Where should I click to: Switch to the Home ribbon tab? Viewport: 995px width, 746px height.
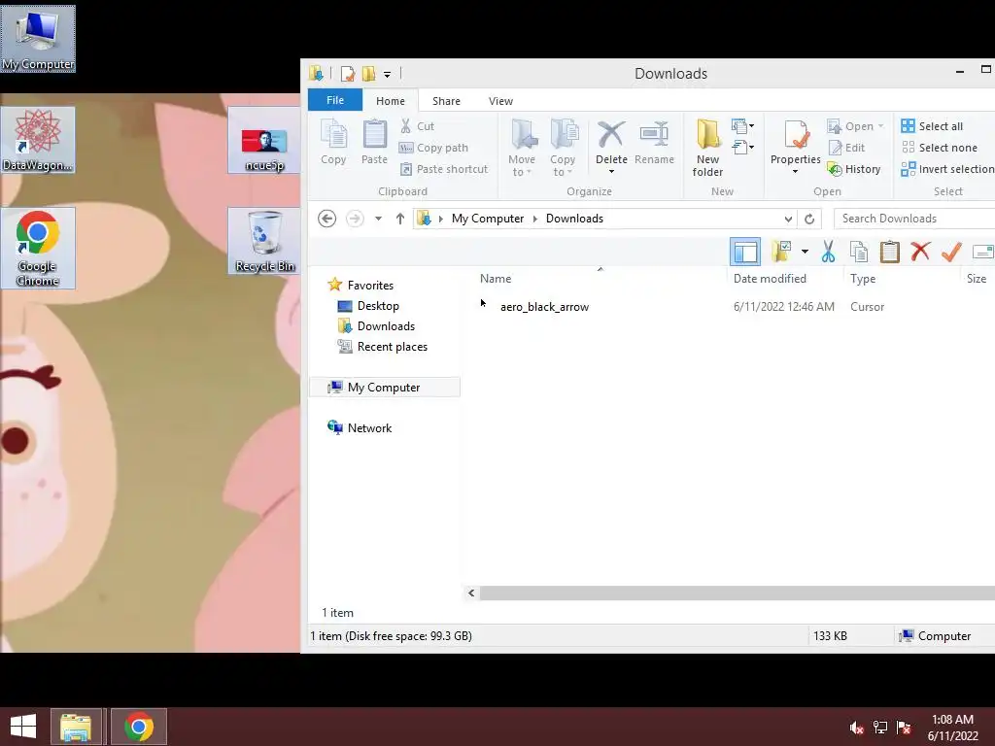click(x=391, y=101)
